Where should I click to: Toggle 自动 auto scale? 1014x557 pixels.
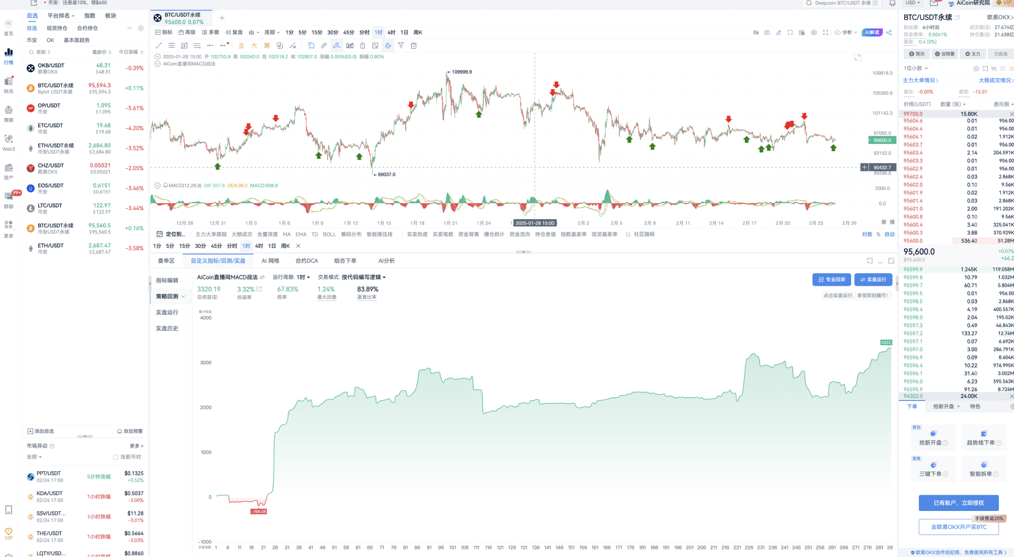[890, 234]
